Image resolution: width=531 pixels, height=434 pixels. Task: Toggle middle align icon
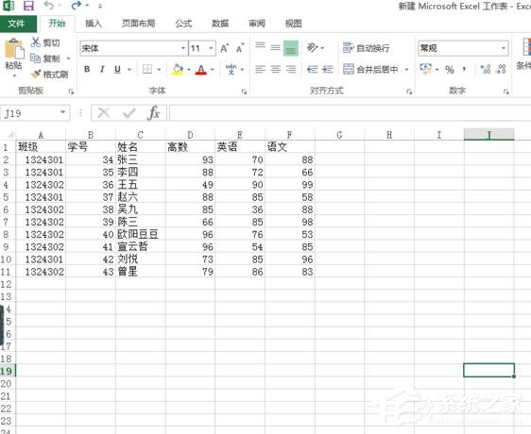pos(275,48)
